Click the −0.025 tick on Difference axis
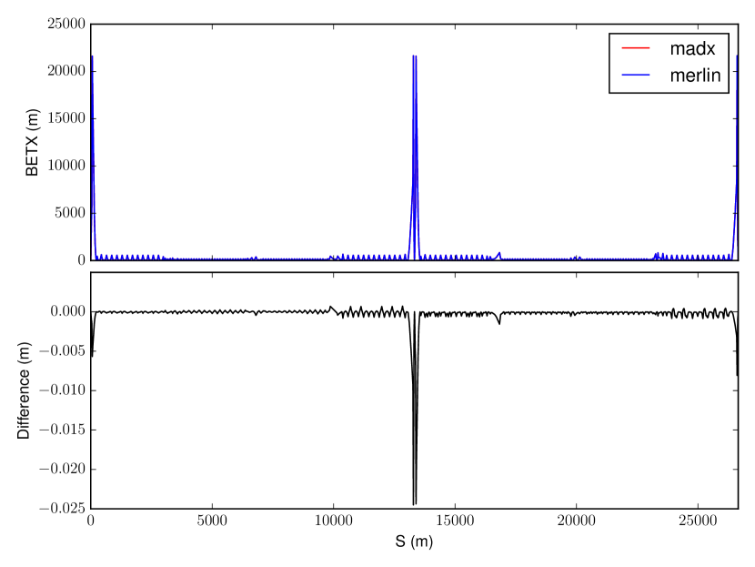Screen dimensions: 755x567 [x=62, y=508]
